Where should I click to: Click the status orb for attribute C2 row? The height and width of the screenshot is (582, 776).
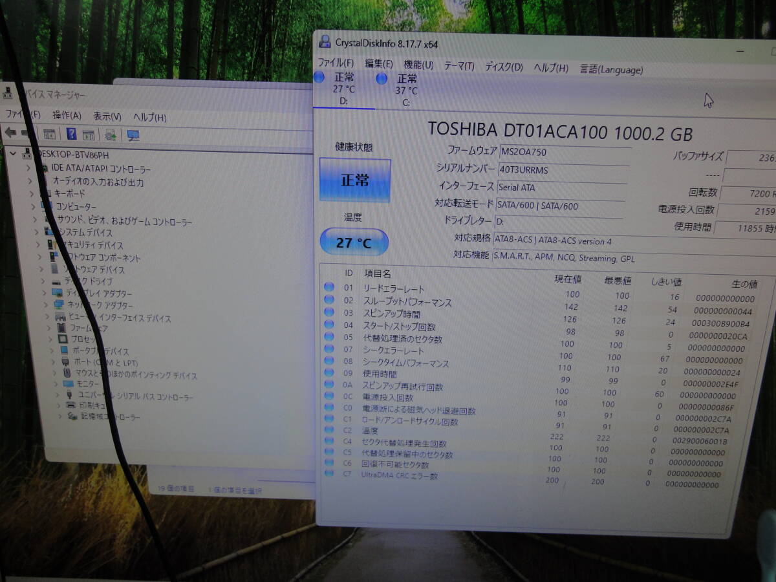(329, 430)
